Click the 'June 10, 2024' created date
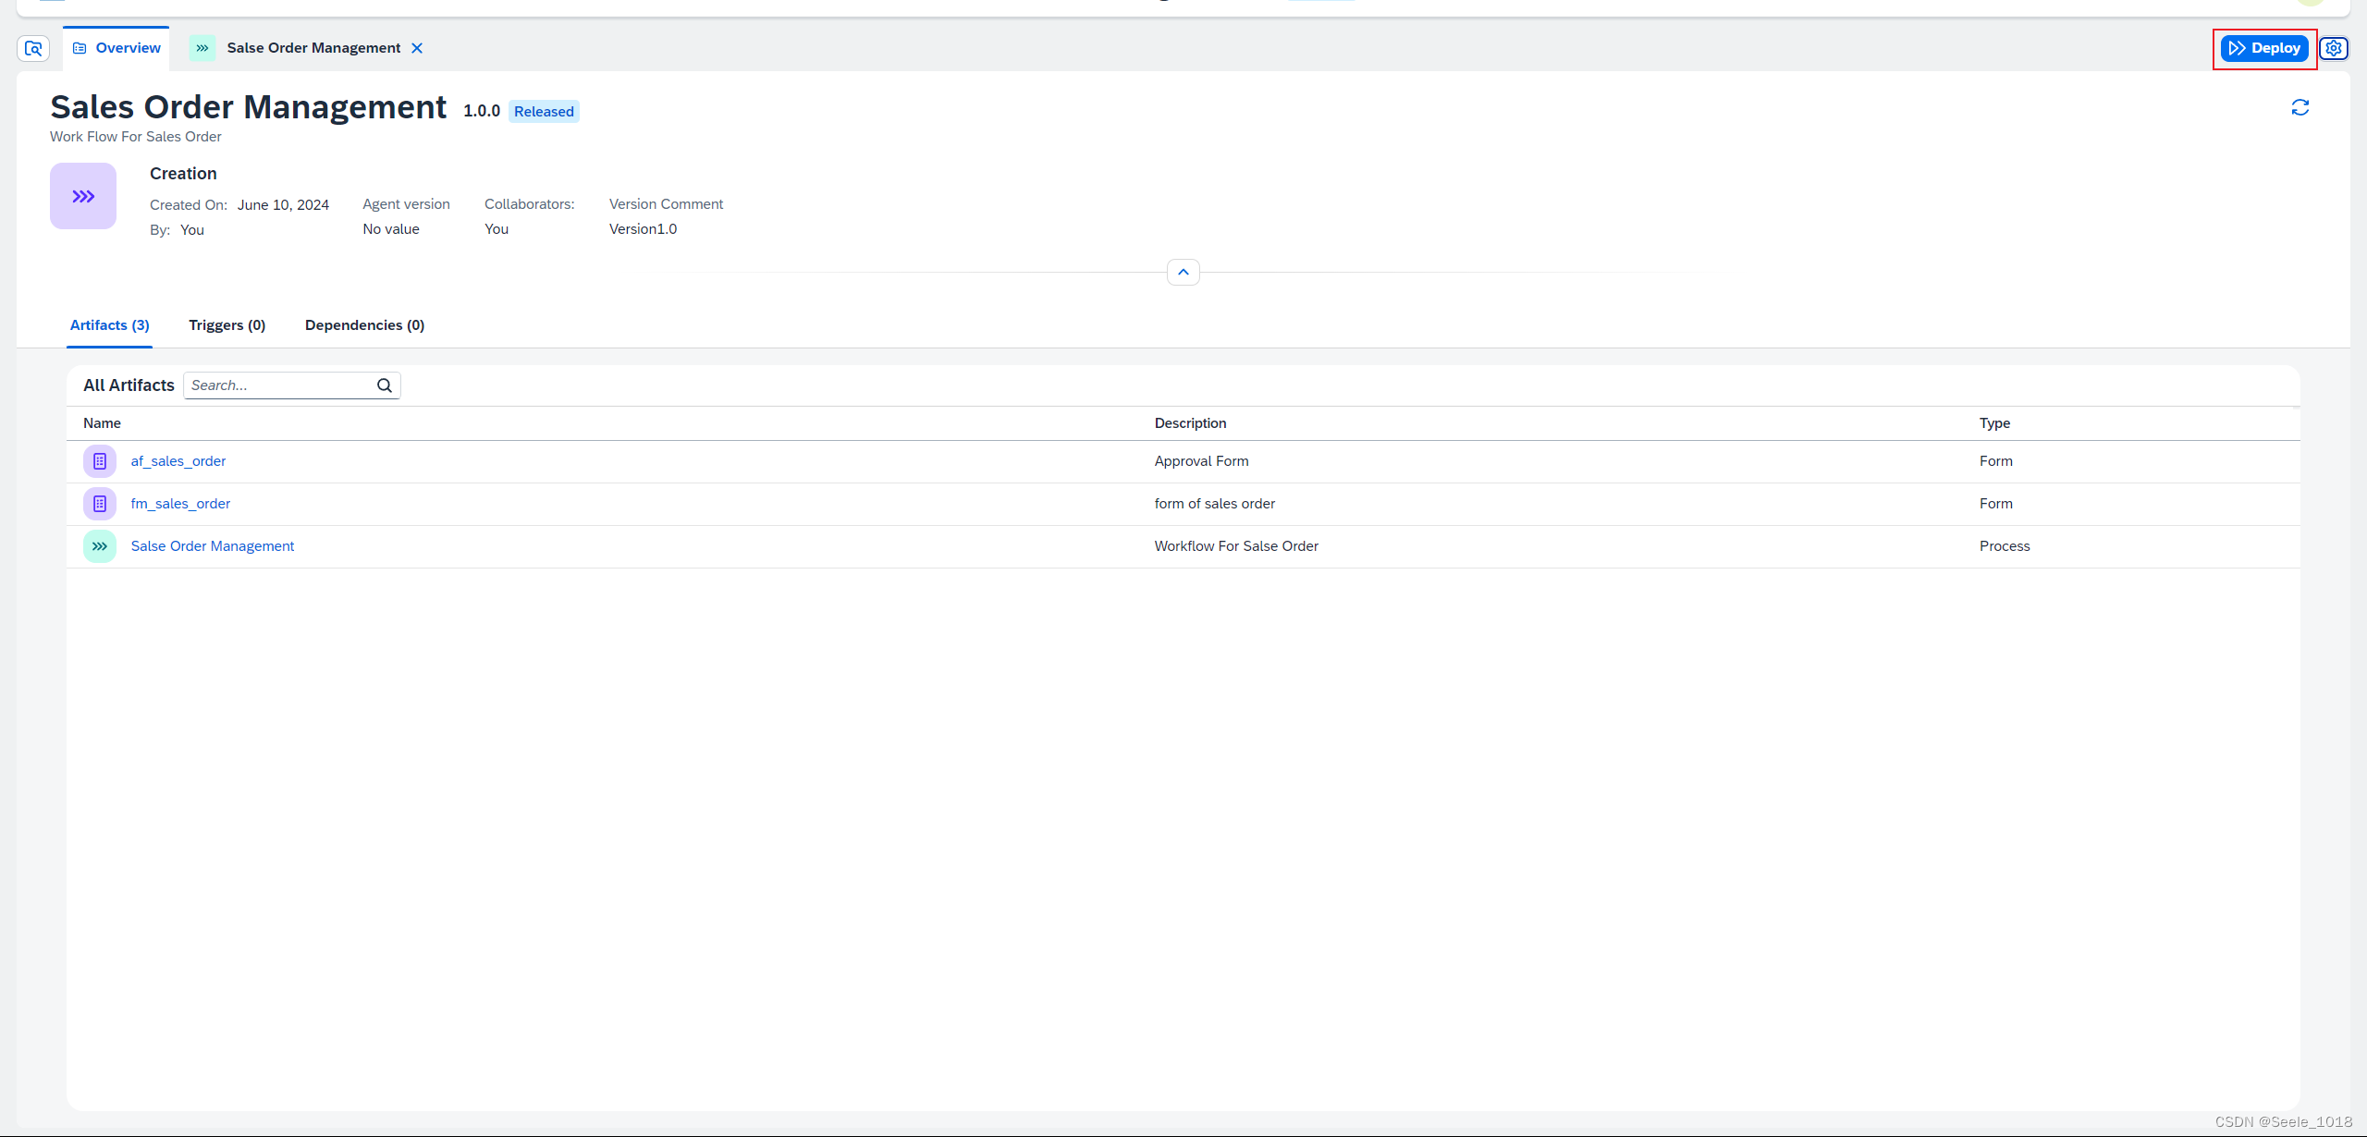Screen dimensions: 2367x1137 pos(283,205)
